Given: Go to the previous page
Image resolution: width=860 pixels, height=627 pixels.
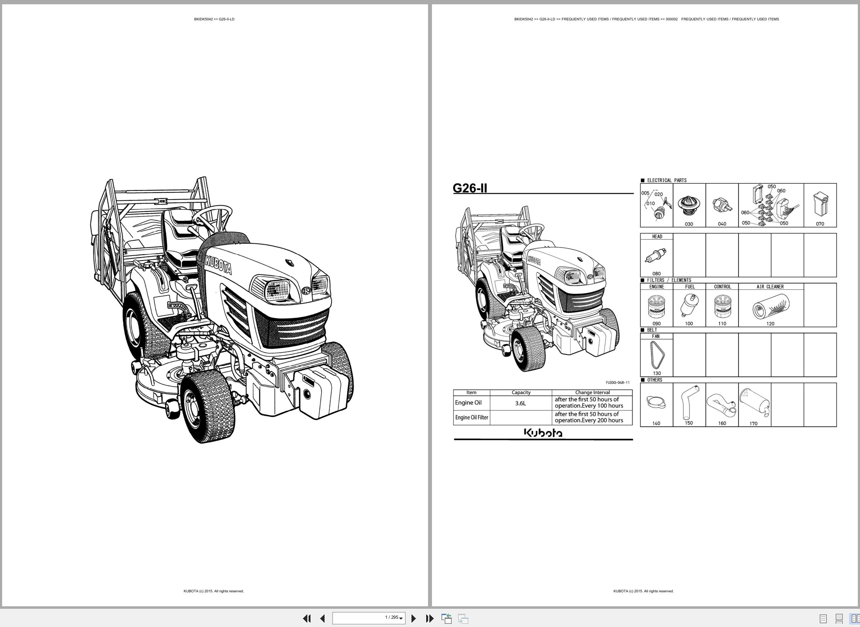Looking at the screenshot, I should (322, 618).
